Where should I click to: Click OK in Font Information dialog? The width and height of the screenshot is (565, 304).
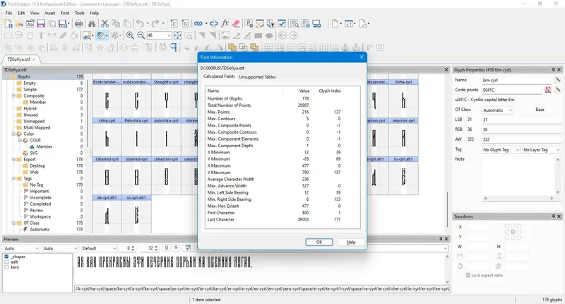(x=319, y=242)
